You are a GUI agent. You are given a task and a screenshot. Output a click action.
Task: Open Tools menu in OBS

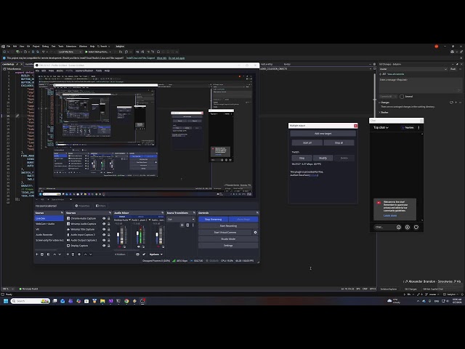[99, 71]
